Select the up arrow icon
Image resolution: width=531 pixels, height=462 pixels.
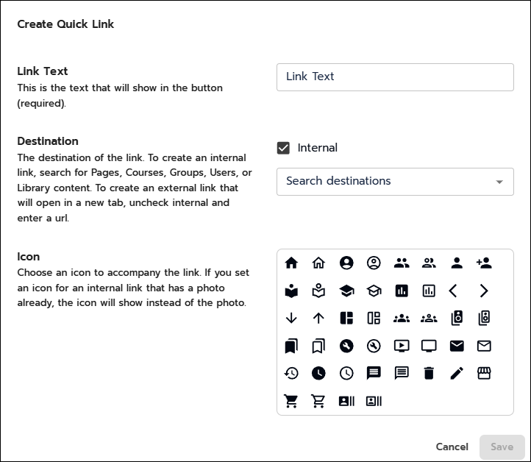tap(318, 318)
